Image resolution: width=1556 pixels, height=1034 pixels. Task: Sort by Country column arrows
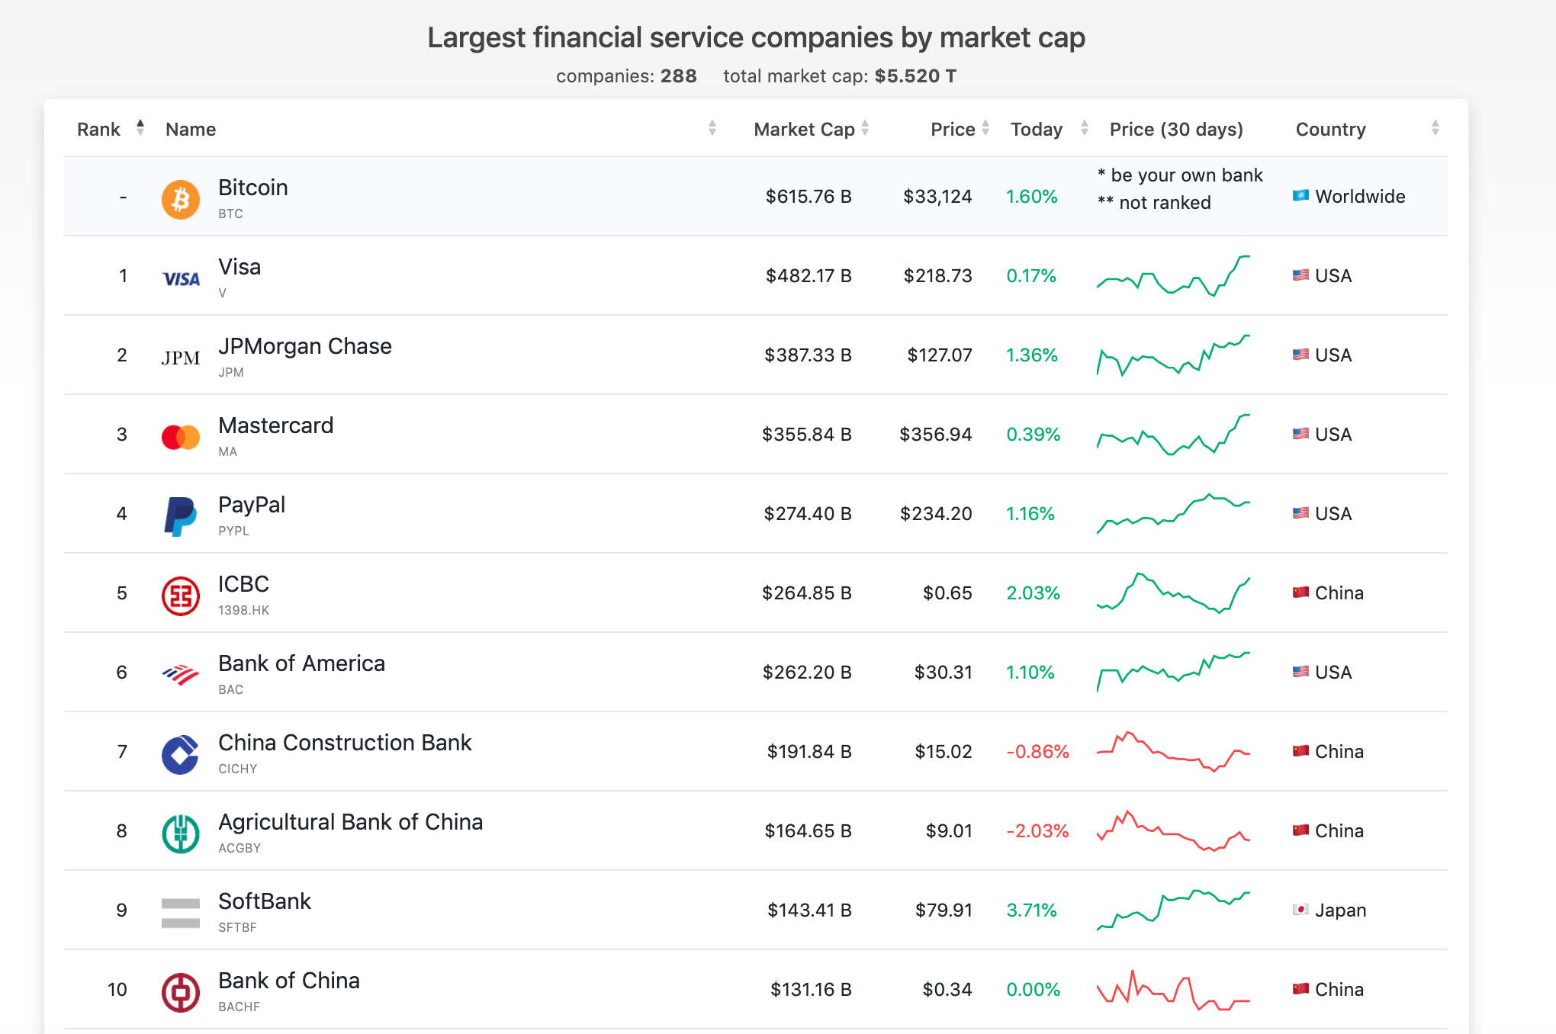click(1435, 128)
